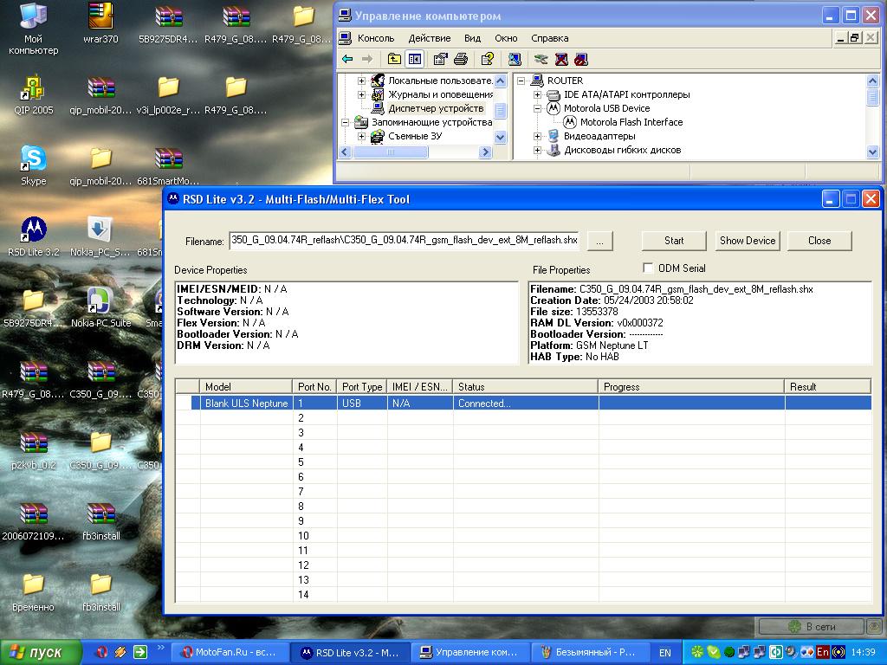Select the fb3install archive icon on desktop
This screenshot has width=887, height=665.
tap(100, 521)
